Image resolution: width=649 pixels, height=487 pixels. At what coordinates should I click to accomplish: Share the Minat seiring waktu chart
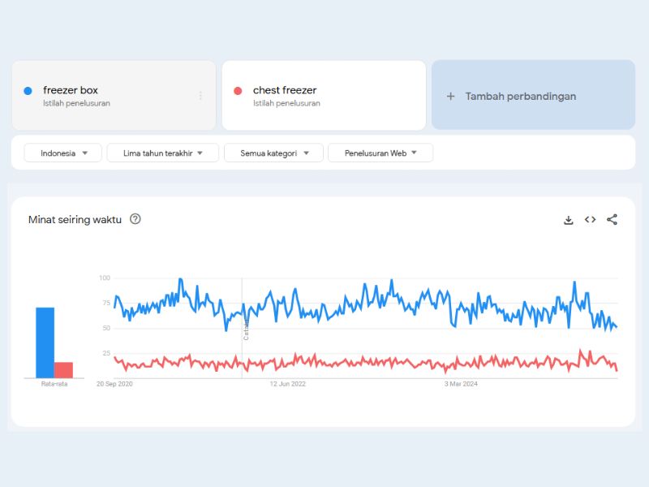(x=612, y=219)
